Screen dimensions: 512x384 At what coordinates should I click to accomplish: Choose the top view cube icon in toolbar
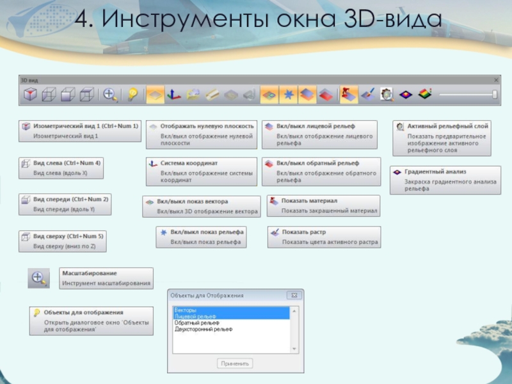point(86,95)
